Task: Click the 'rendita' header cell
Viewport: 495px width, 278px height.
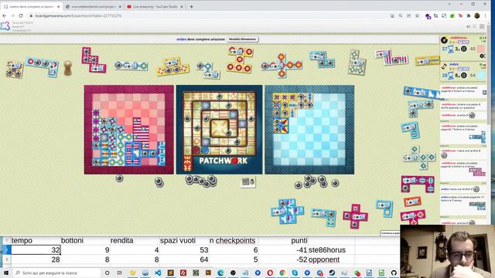Action: point(135,240)
